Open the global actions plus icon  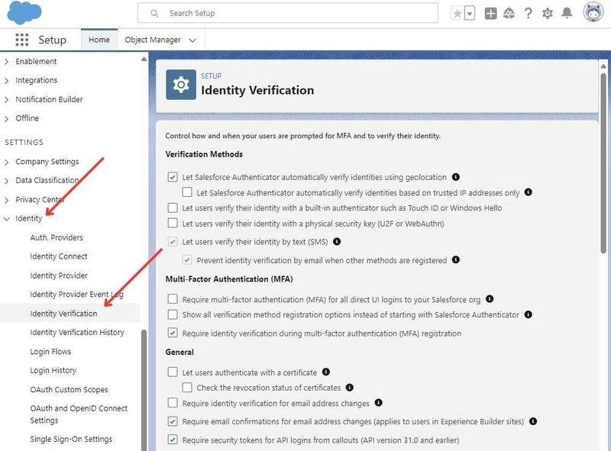point(490,14)
